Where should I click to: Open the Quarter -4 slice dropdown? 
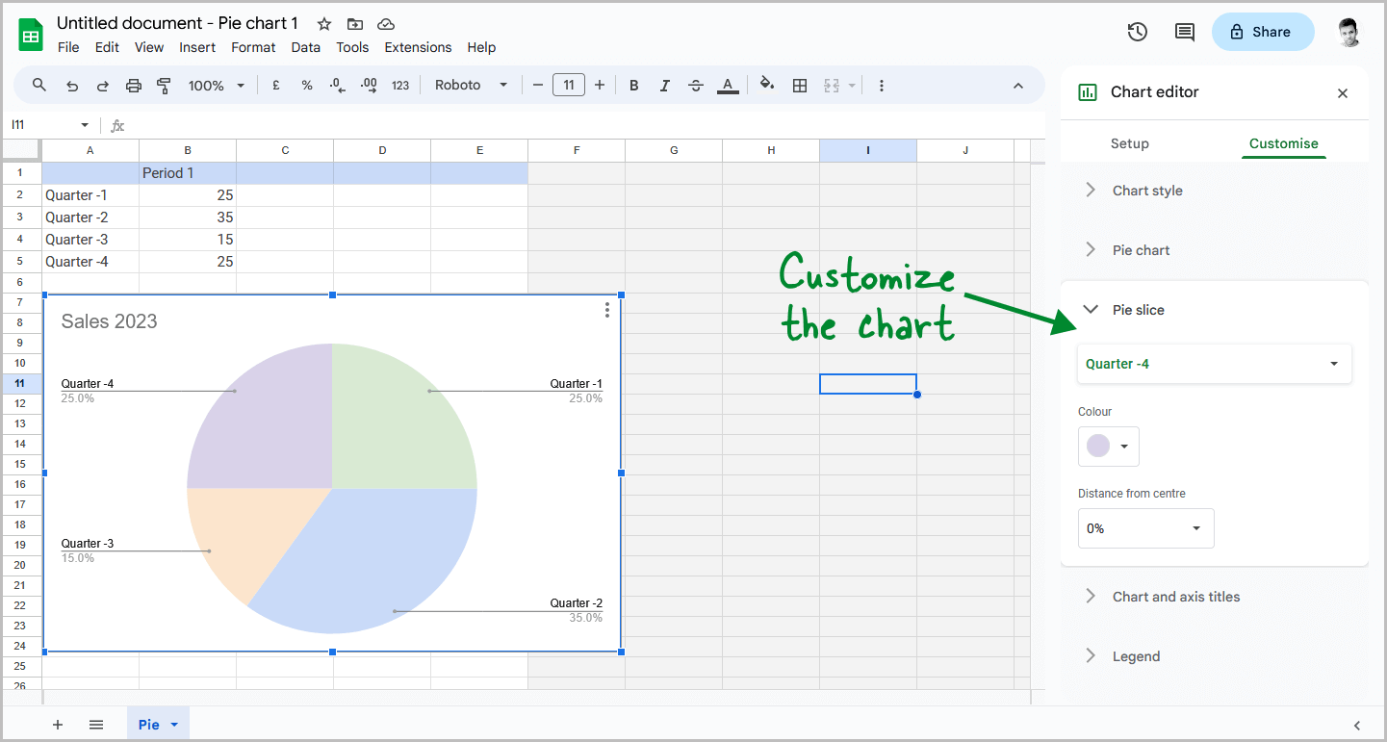1215,364
